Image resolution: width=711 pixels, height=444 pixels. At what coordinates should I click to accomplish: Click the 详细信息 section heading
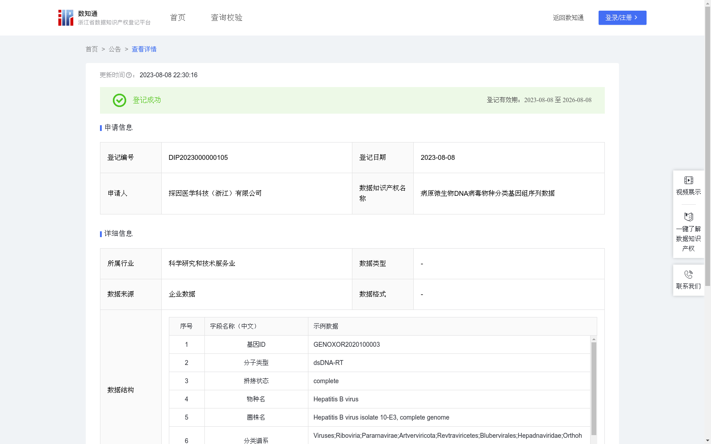[119, 234]
